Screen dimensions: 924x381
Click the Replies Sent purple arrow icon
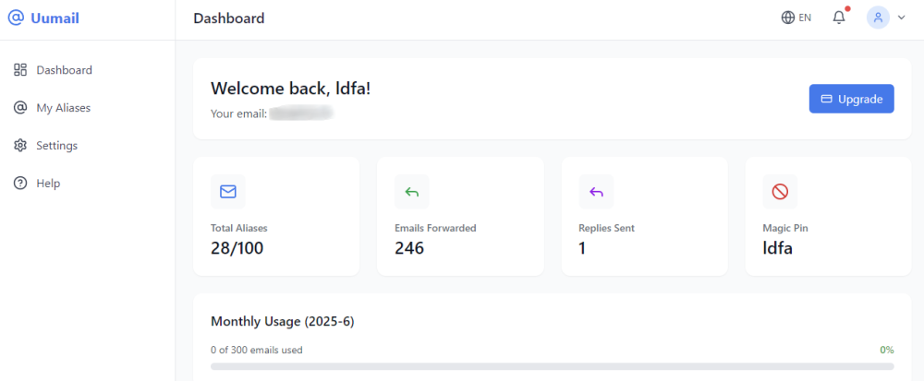click(596, 192)
